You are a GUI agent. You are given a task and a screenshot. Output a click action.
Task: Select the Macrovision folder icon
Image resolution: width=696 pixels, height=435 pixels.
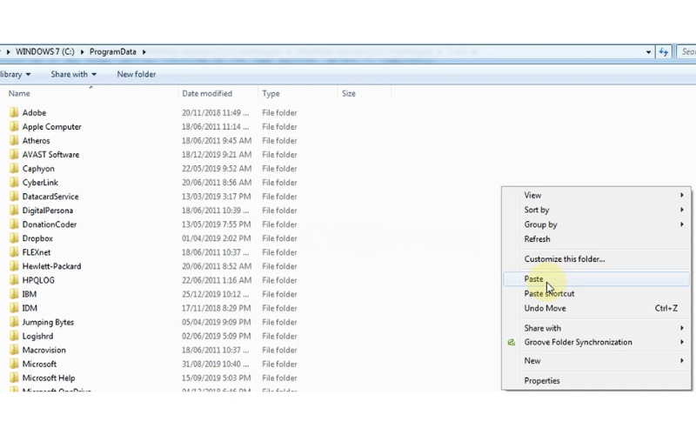14,350
